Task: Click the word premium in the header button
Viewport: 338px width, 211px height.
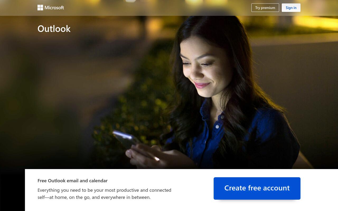Action: click(x=268, y=8)
